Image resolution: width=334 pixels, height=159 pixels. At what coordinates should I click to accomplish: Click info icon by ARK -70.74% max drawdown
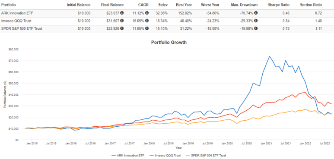tap(256, 13)
